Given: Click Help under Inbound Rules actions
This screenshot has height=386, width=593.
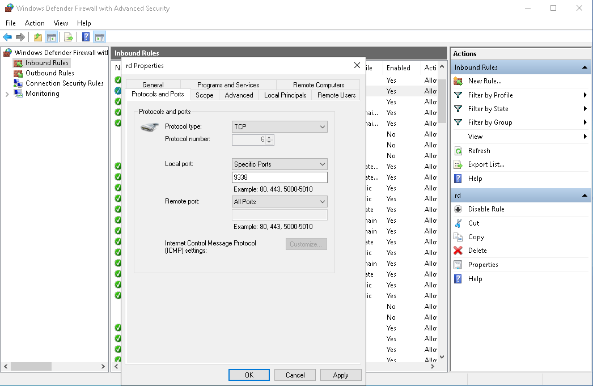Looking at the screenshot, I should pos(475,179).
